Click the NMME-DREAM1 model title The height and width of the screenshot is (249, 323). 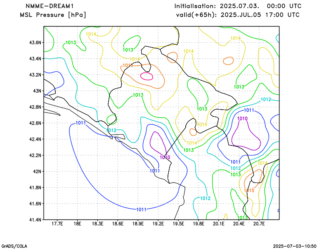tap(50, 6)
